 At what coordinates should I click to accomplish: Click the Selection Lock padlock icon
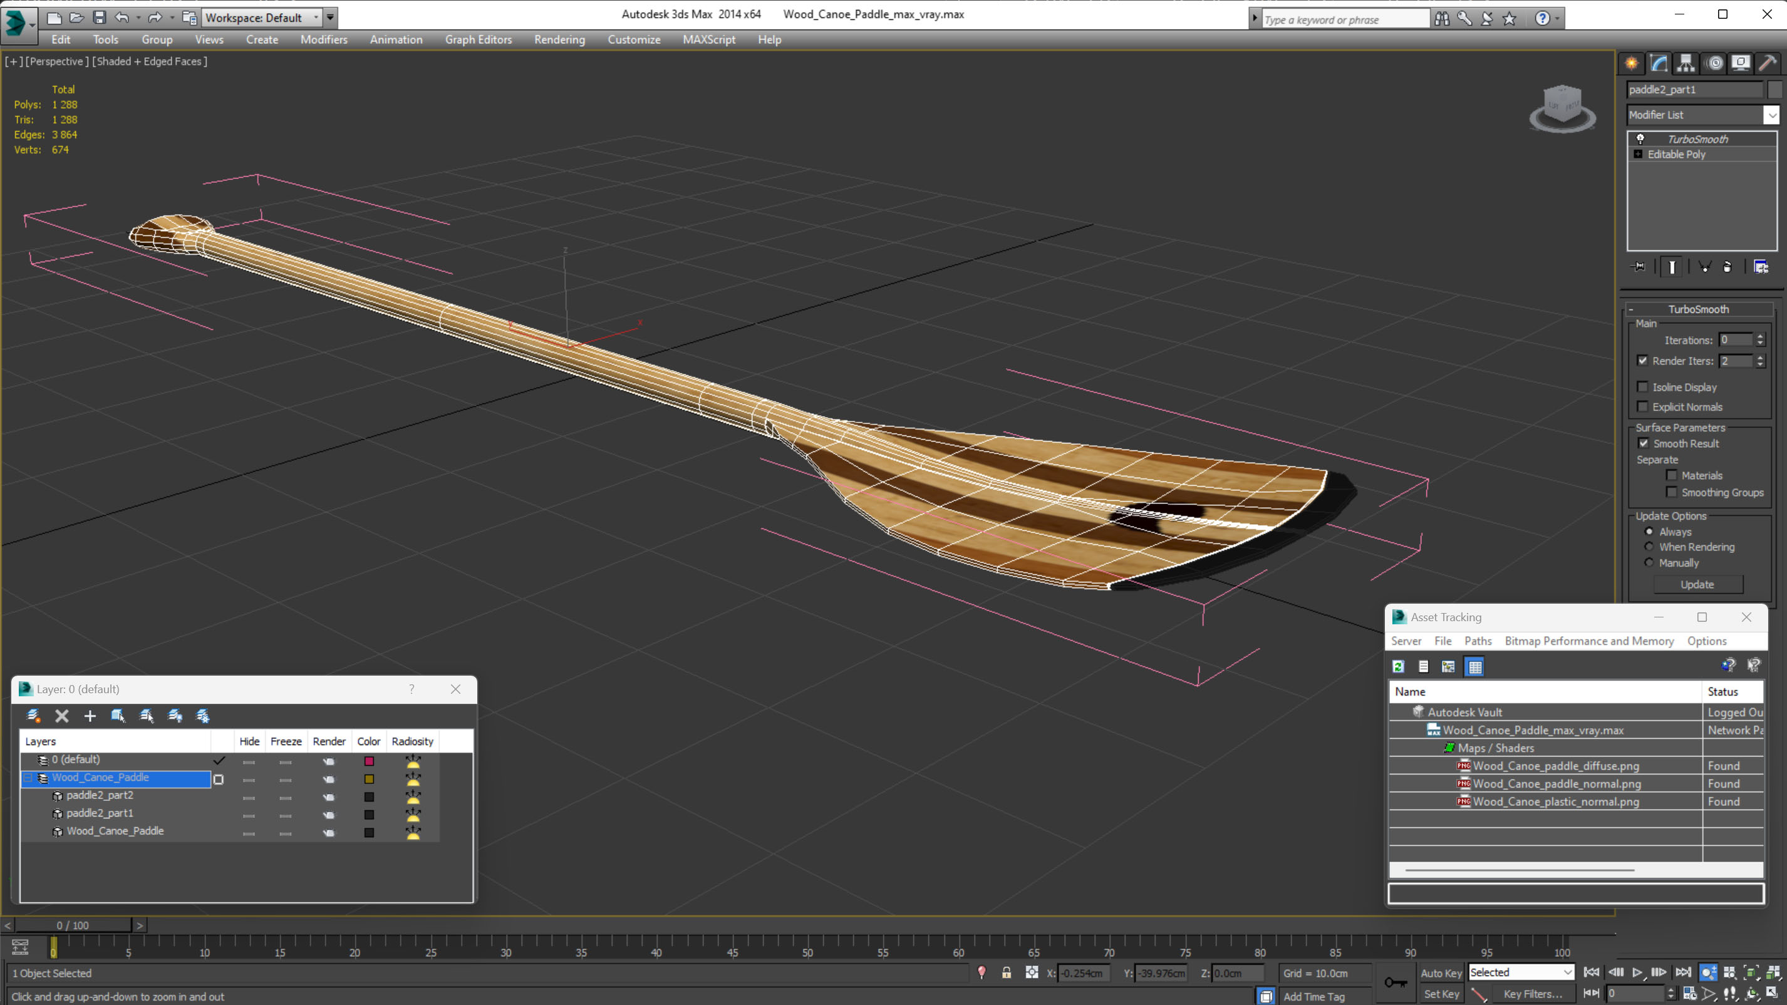[1006, 973]
